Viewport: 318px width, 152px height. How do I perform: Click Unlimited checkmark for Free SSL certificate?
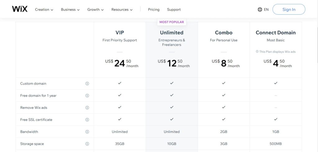pos(172,119)
